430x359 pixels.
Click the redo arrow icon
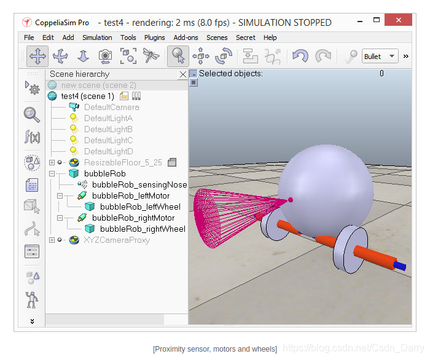pyautogui.click(x=323, y=57)
